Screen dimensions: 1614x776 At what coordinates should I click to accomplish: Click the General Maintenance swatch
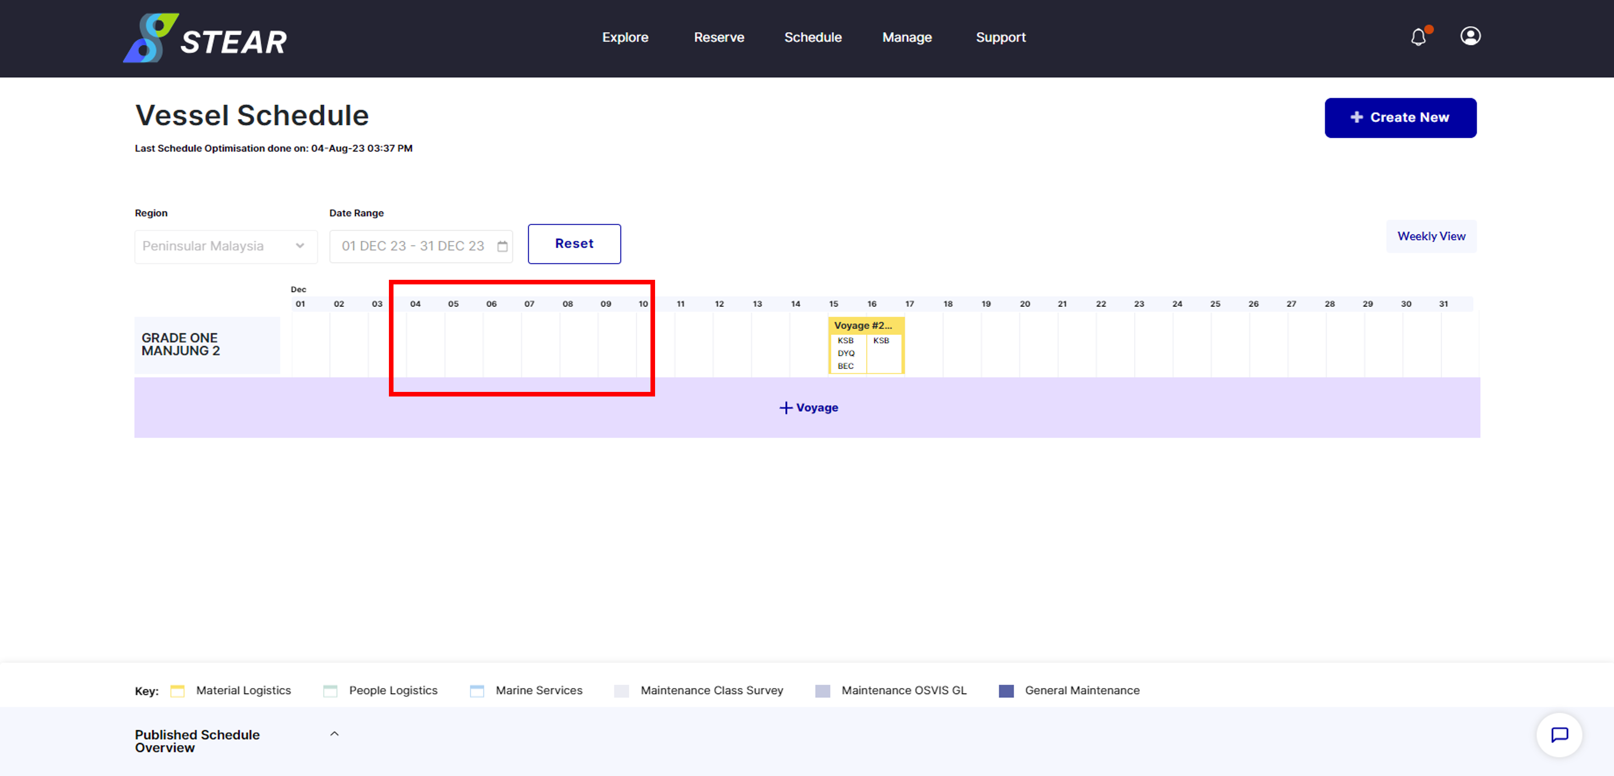1006,691
